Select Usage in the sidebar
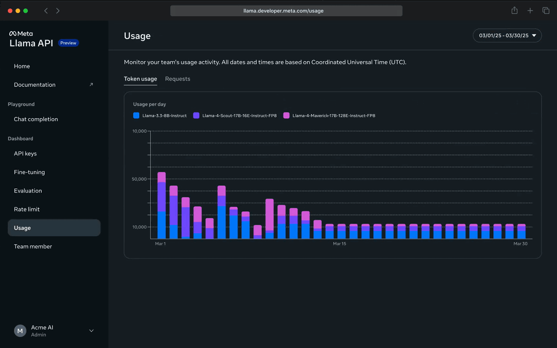 (x=54, y=228)
